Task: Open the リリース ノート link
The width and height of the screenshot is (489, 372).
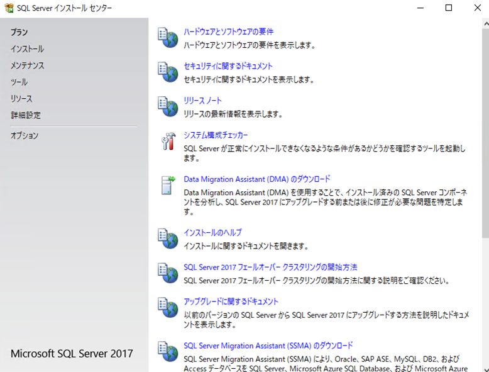Action: click(x=202, y=101)
